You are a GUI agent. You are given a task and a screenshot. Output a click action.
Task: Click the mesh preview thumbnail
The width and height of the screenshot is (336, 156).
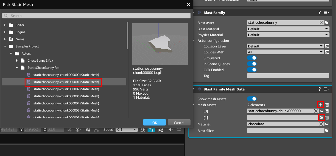pos(160,44)
